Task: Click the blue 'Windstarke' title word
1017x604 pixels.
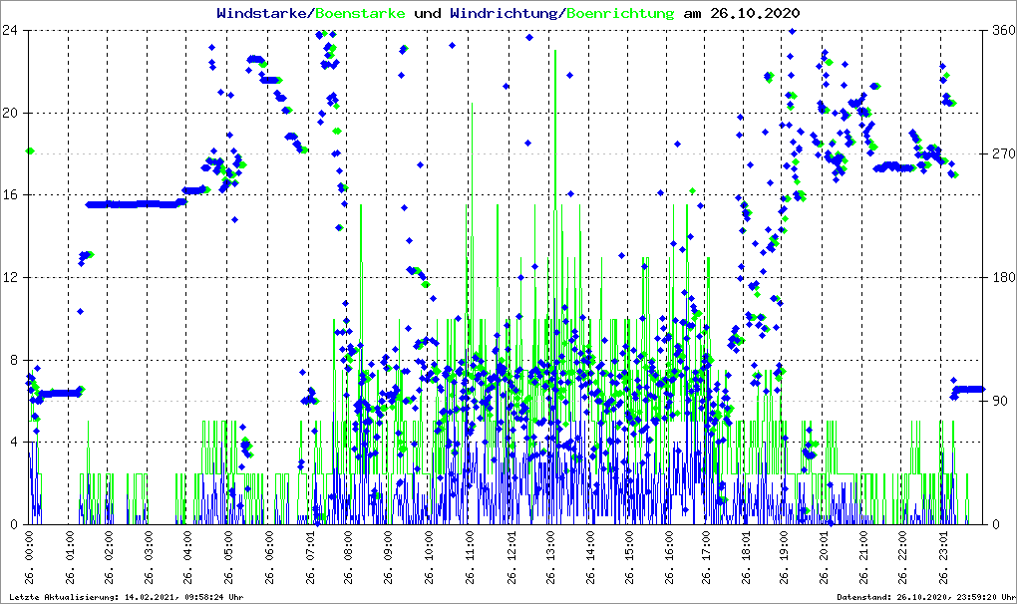Action: point(263,14)
